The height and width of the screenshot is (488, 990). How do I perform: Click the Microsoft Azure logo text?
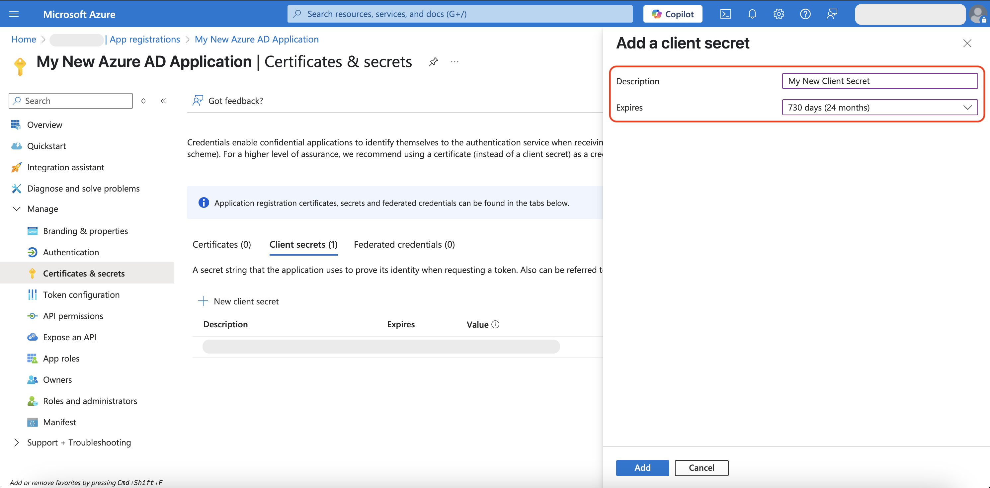coord(79,14)
